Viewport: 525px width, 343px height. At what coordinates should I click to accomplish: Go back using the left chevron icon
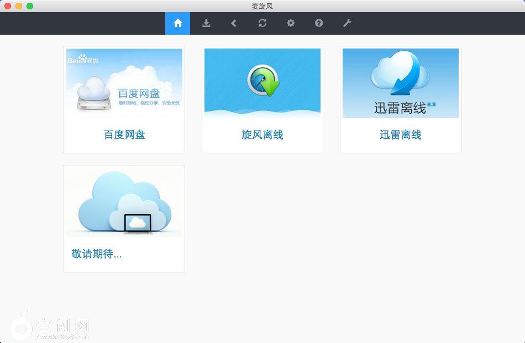[234, 23]
